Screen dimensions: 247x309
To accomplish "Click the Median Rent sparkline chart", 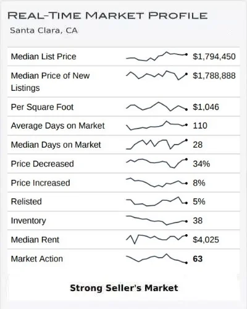I will (x=157, y=239).
